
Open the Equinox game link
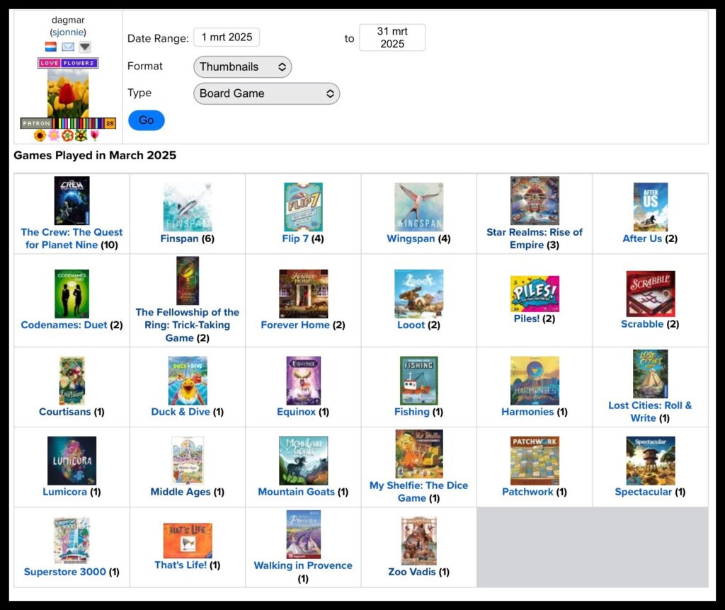[296, 412]
